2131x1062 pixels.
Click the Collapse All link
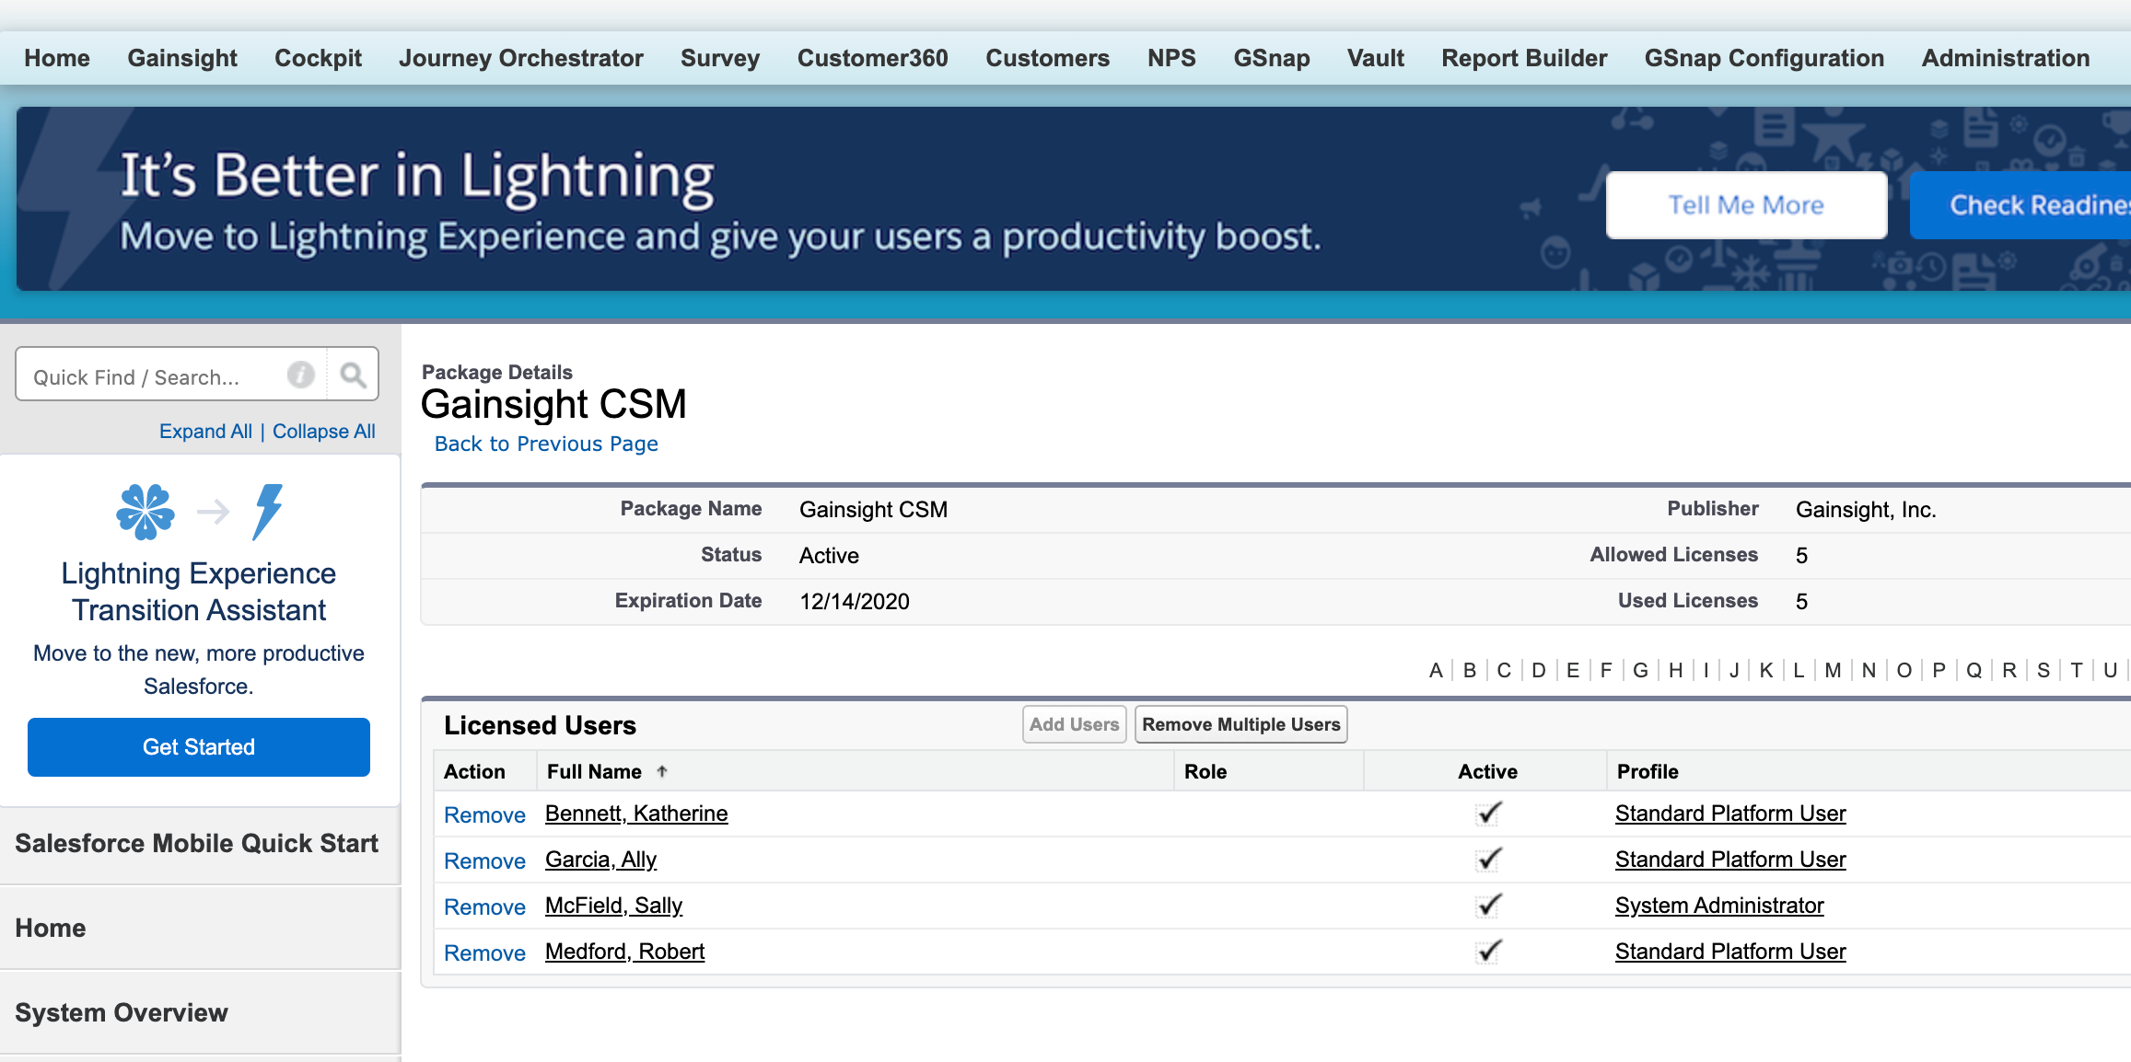pyautogui.click(x=324, y=431)
